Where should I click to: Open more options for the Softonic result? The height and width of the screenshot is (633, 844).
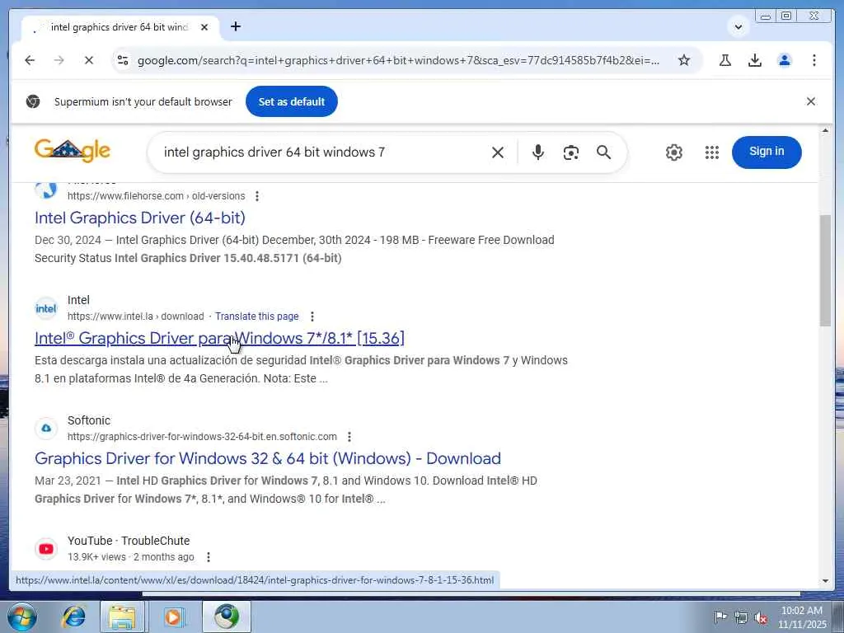(x=349, y=437)
